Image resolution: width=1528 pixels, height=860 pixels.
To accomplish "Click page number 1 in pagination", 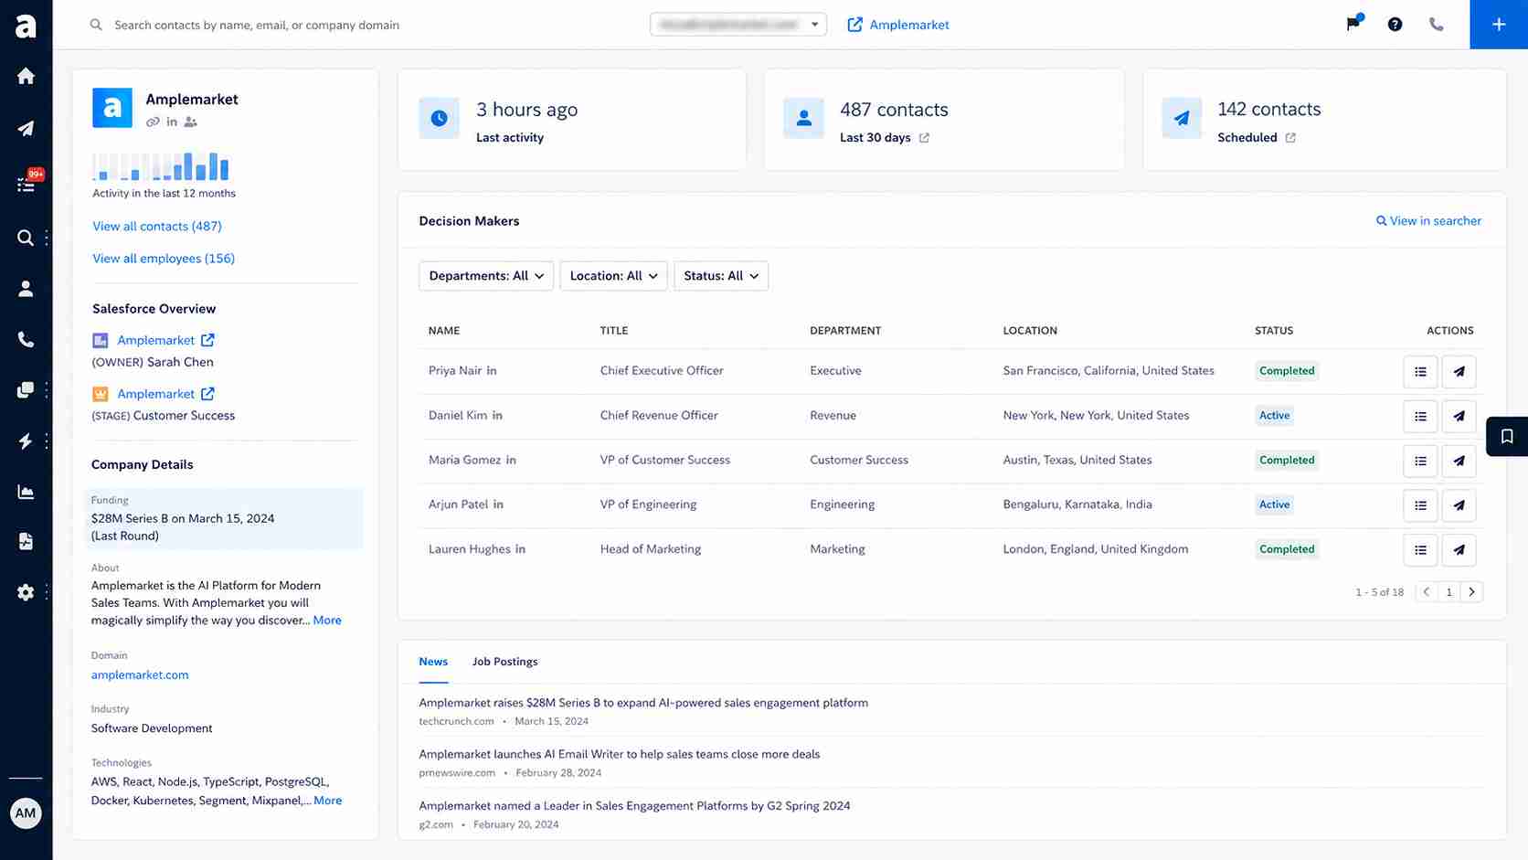I will pyautogui.click(x=1448, y=592).
